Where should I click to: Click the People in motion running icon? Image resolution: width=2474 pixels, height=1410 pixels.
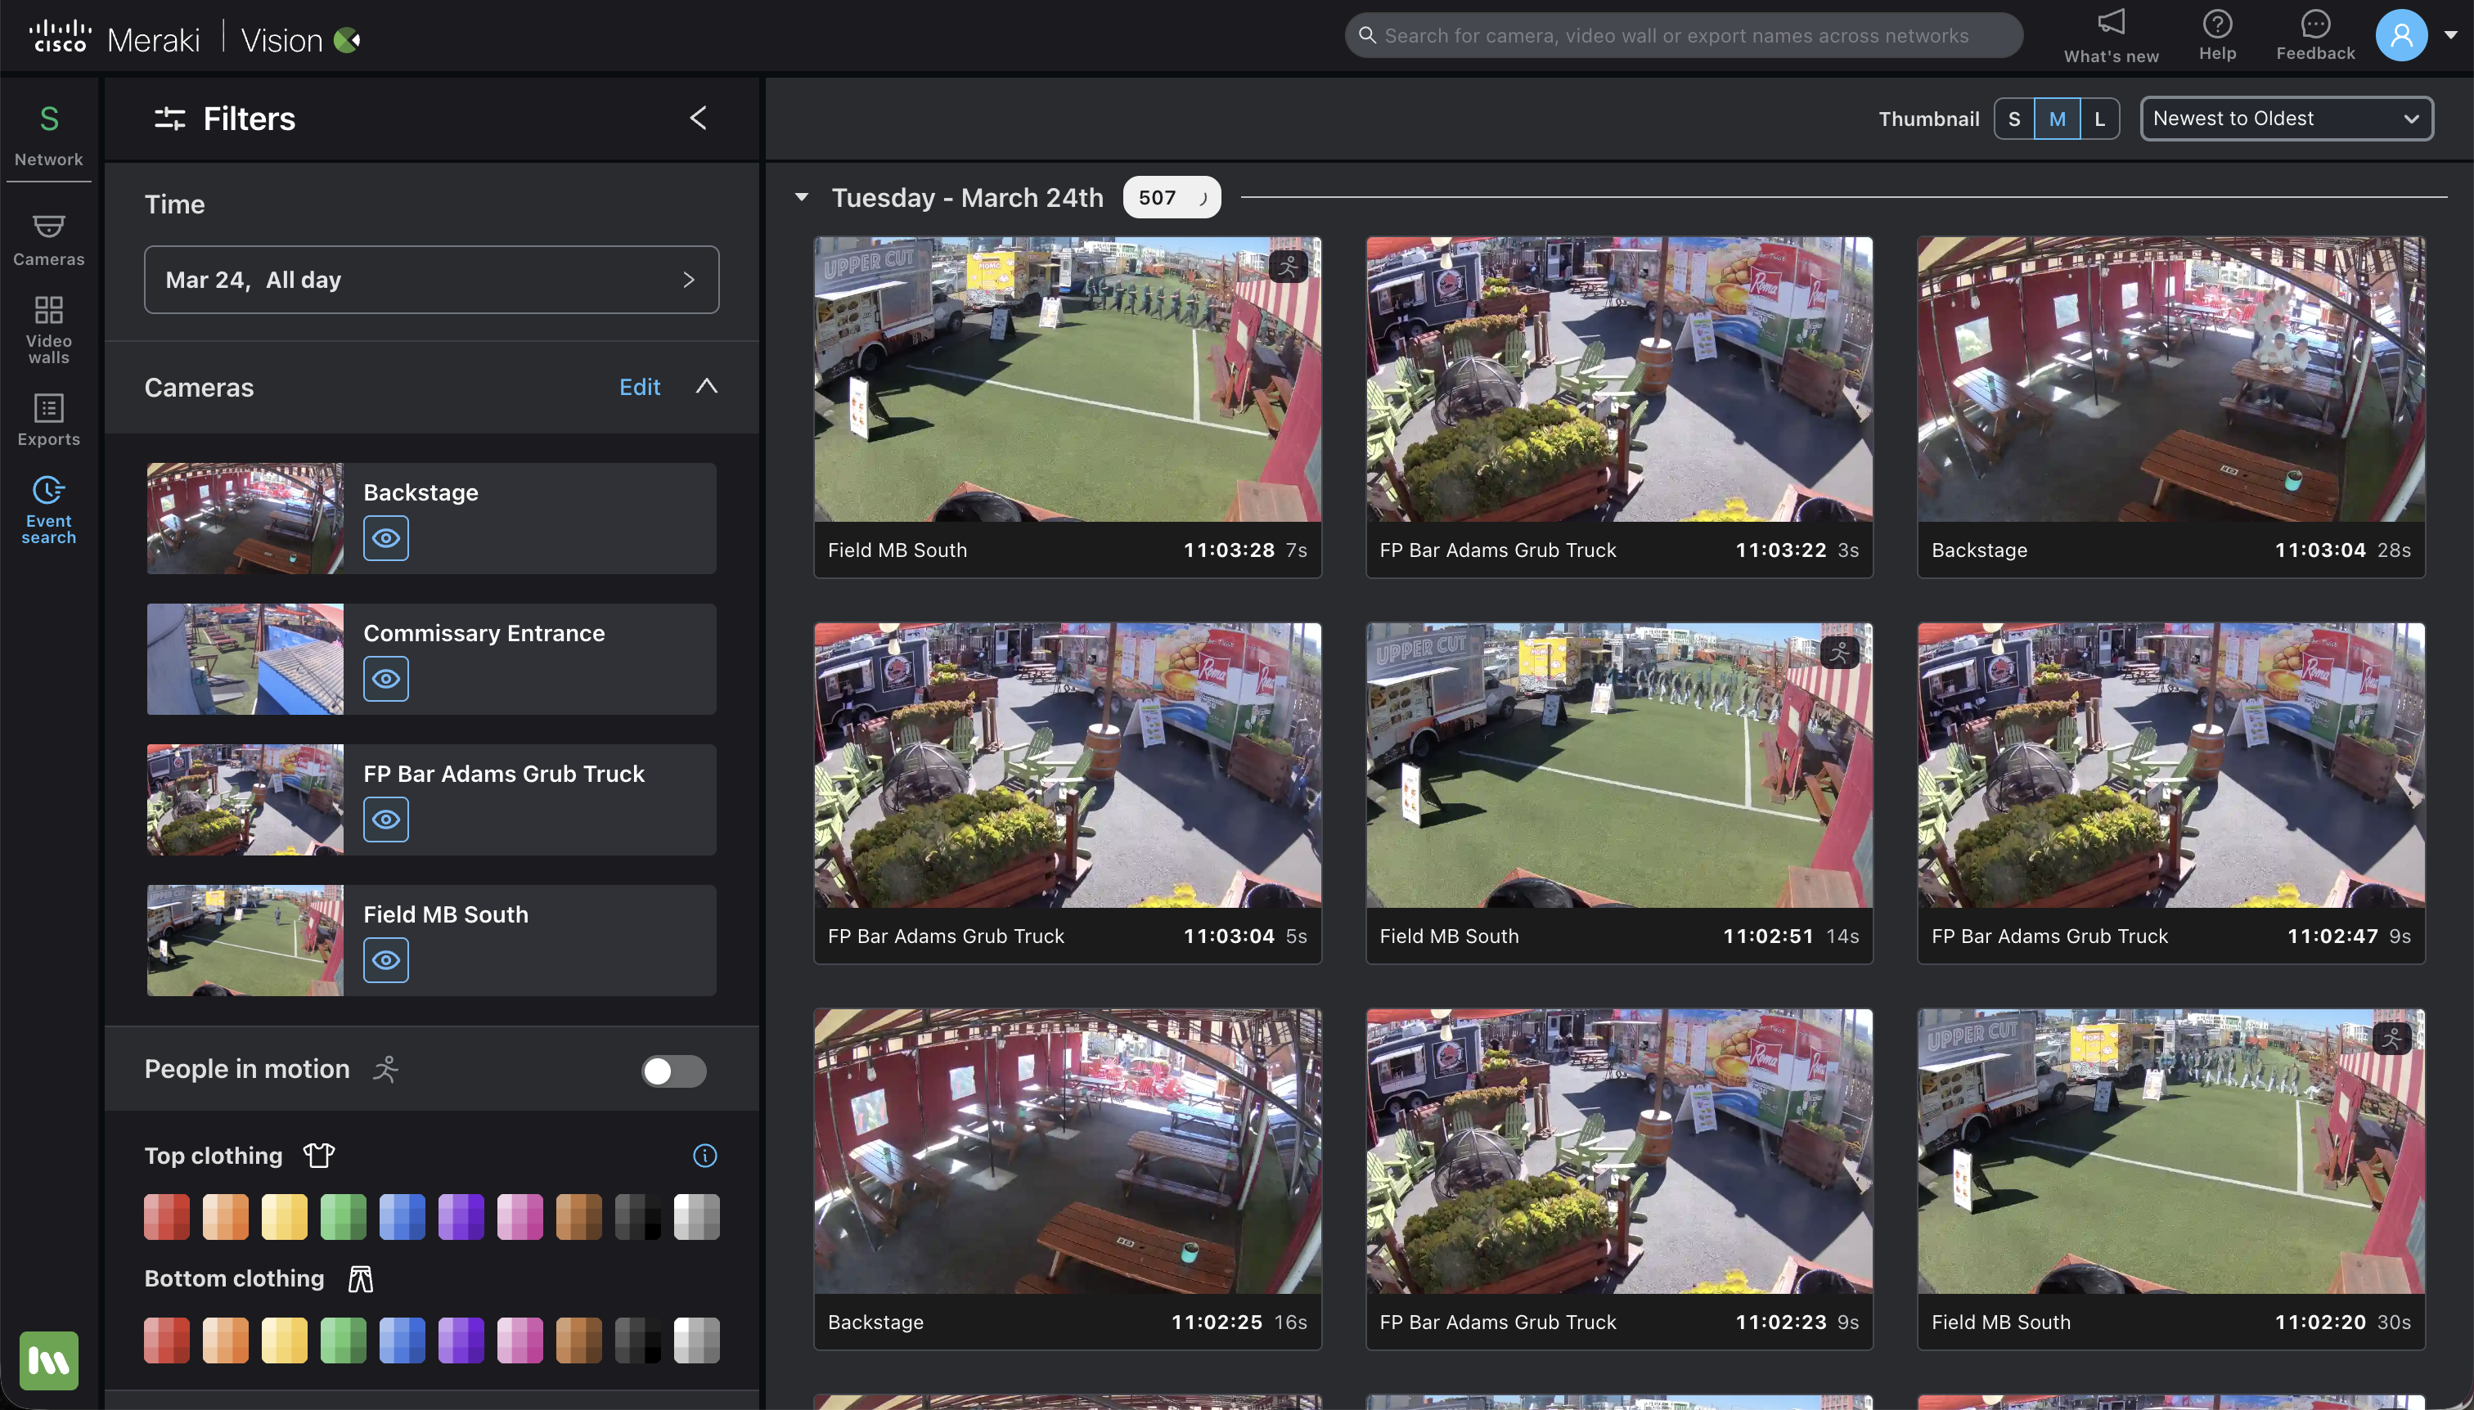click(x=385, y=1069)
